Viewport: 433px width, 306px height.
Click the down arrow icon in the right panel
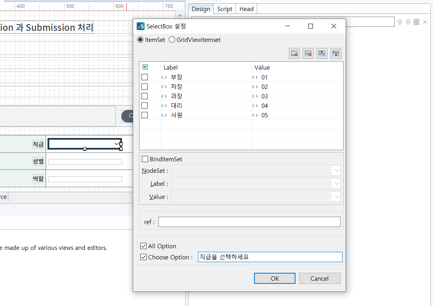coord(408,22)
